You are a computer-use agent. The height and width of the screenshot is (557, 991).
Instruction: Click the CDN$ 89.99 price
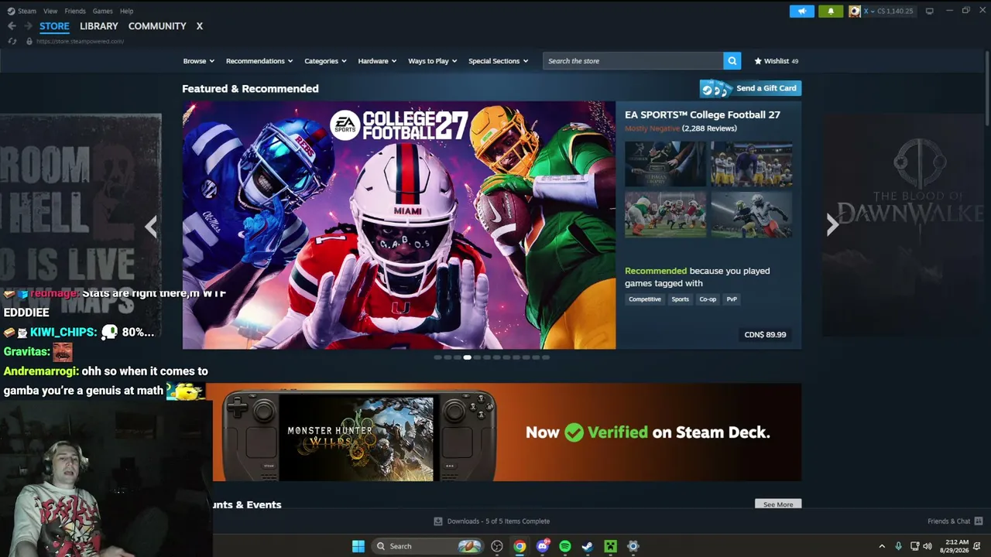point(765,335)
